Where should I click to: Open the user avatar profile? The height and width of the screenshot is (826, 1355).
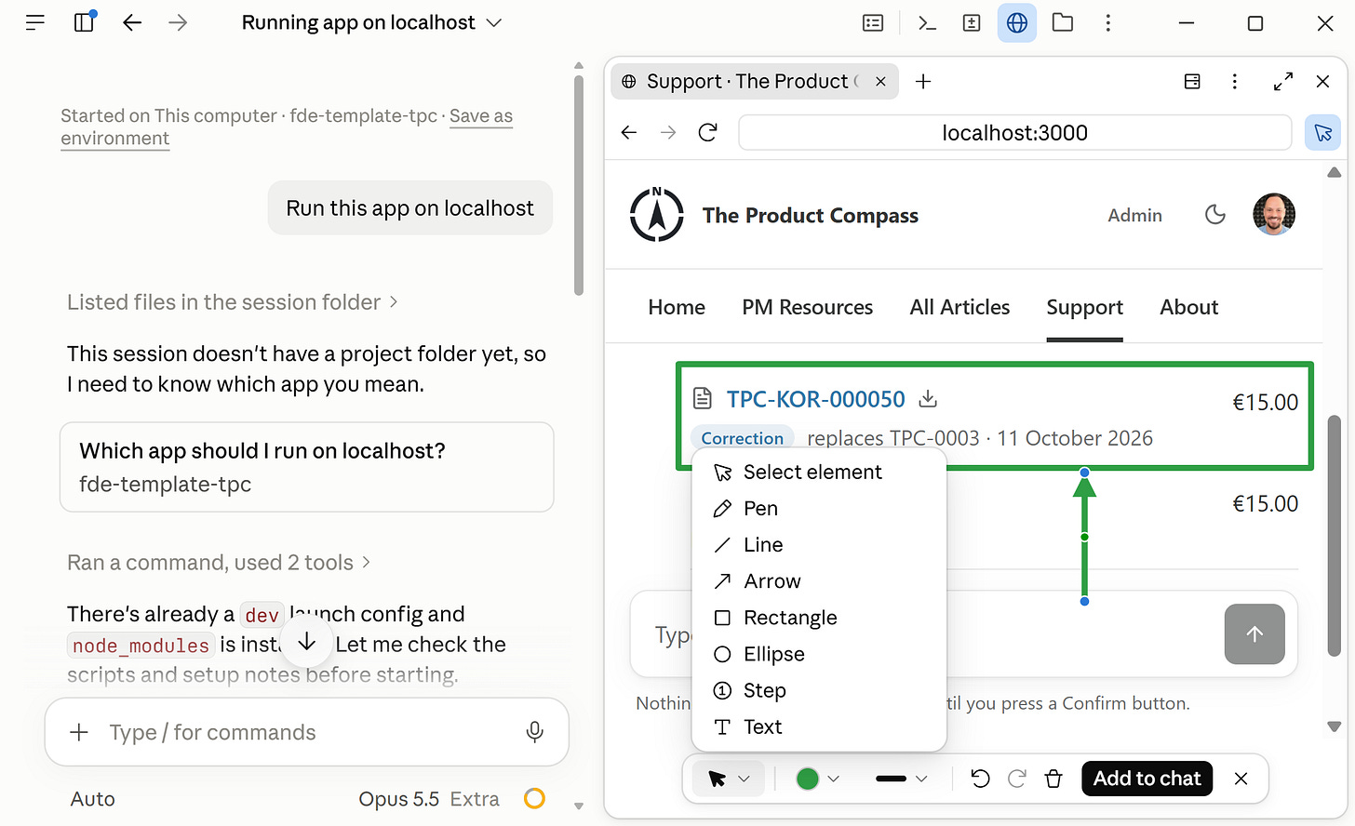pos(1274,215)
